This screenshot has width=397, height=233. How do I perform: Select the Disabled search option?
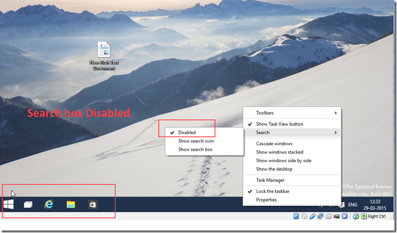point(204,132)
